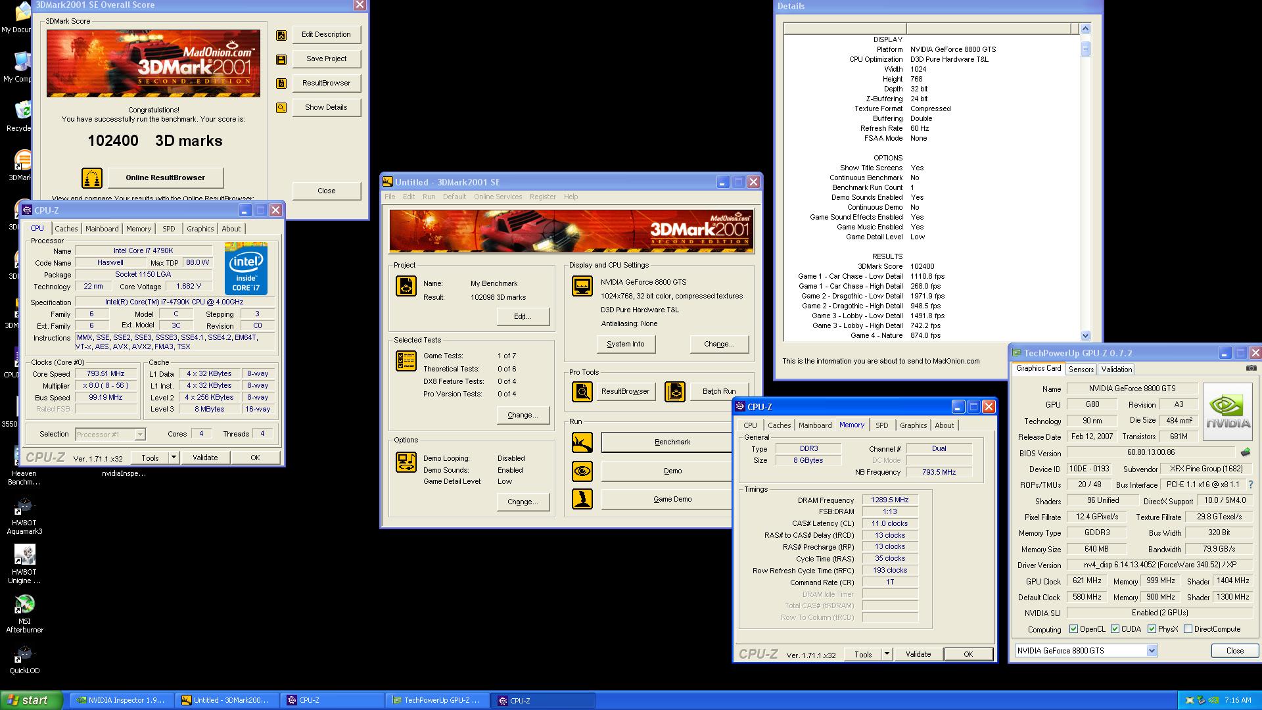Click the Selected Tests checklist icon

click(406, 361)
